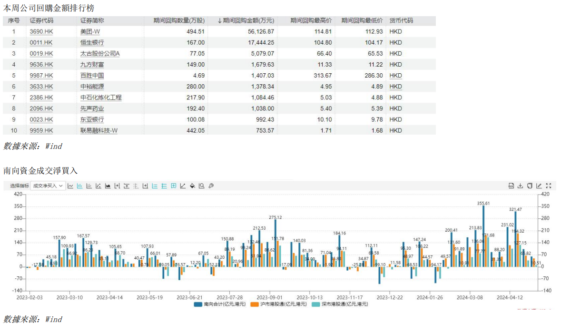Expand chart to fullscreen
561x333 pixels.
point(549,186)
